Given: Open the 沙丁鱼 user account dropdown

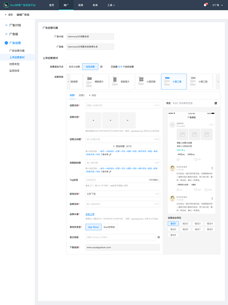Looking at the screenshot, I should pyautogui.click(x=218, y=5).
